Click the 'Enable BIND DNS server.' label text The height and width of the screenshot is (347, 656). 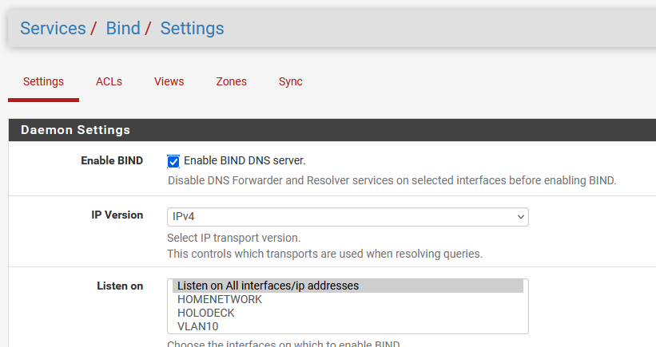(245, 160)
